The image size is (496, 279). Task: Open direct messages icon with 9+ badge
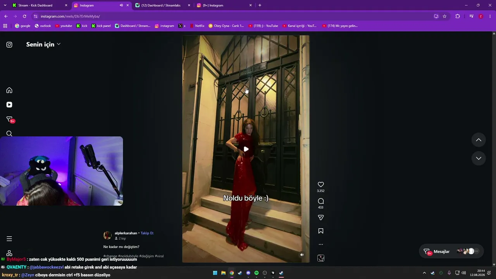tap(10, 119)
